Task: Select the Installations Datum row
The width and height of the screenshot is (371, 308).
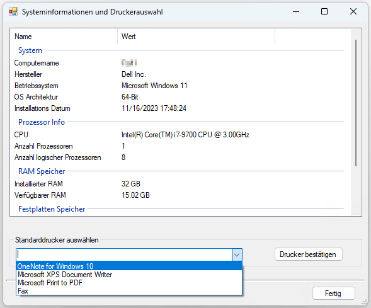Action: pos(181,108)
